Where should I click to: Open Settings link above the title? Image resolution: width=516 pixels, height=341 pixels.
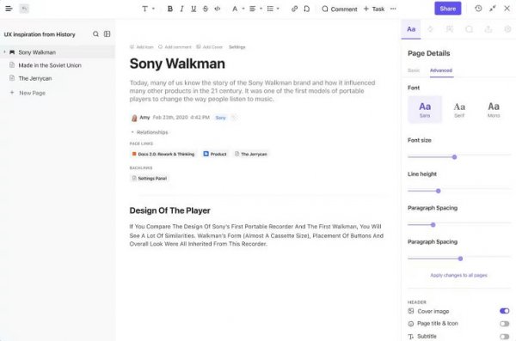pos(237,47)
